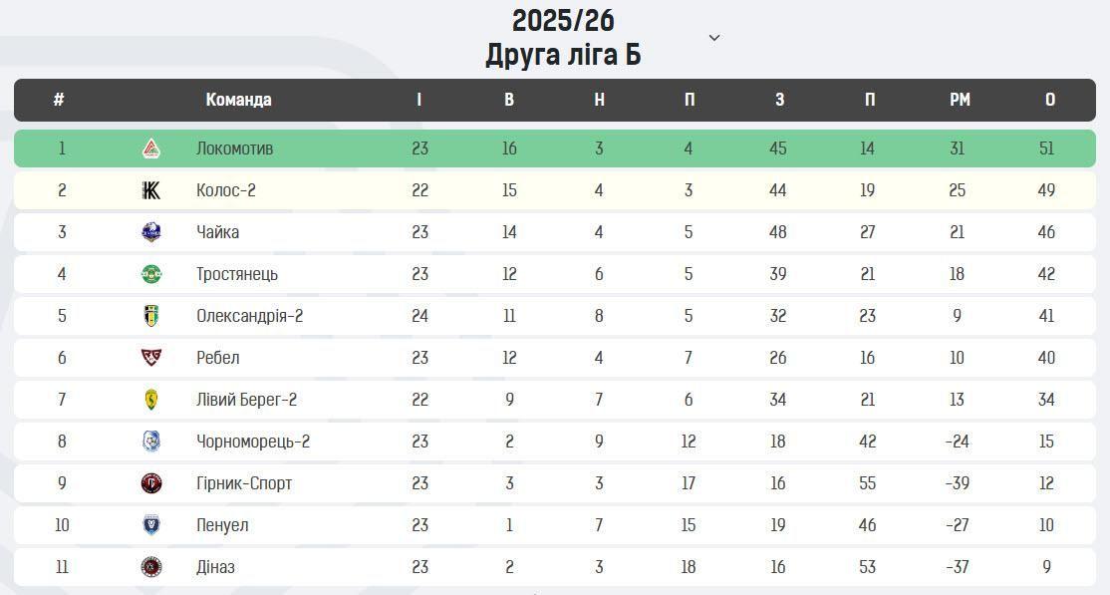Open the 2025/26 Друга ліга Б selector
Image resolution: width=1110 pixels, height=595 pixels.
tap(563, 38)
